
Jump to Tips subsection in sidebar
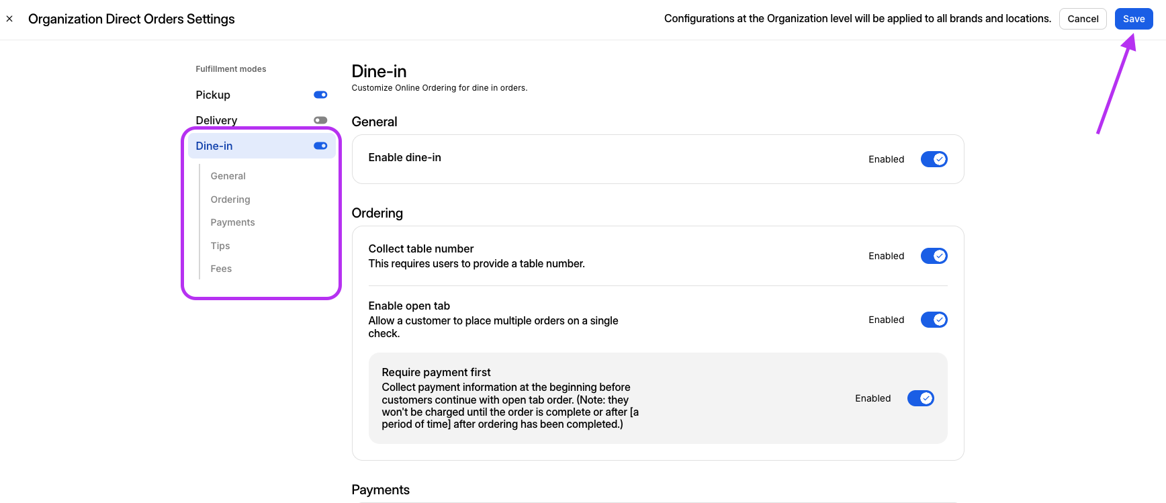coord(220,246)
